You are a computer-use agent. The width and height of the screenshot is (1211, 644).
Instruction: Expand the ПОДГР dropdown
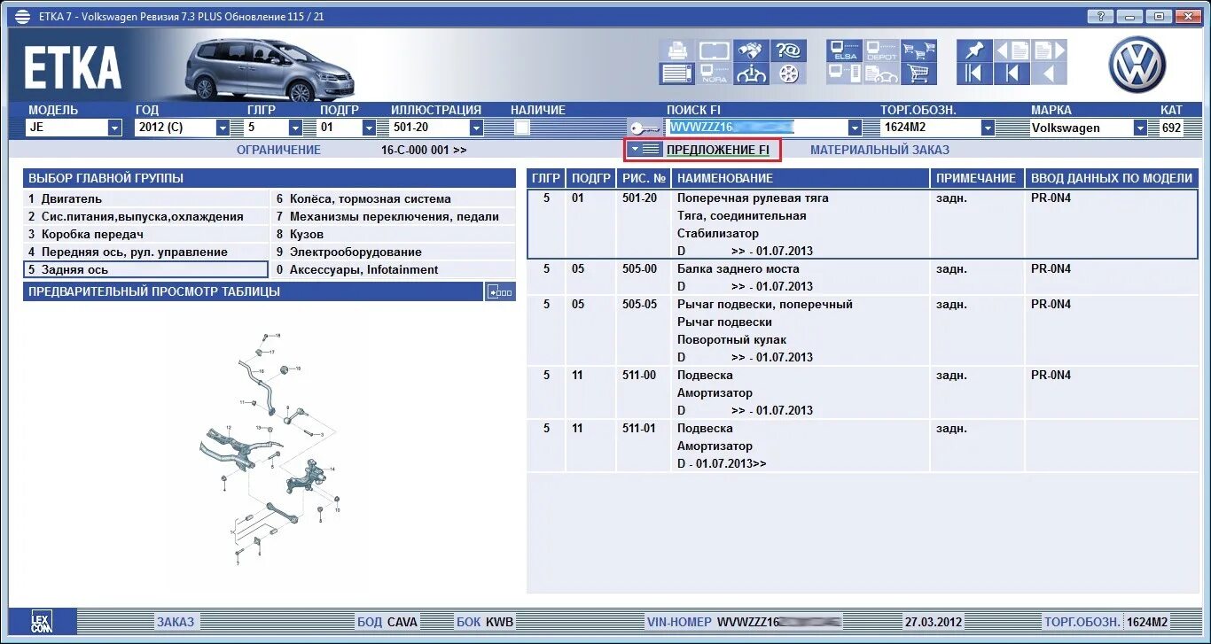(x=369, y=128)
